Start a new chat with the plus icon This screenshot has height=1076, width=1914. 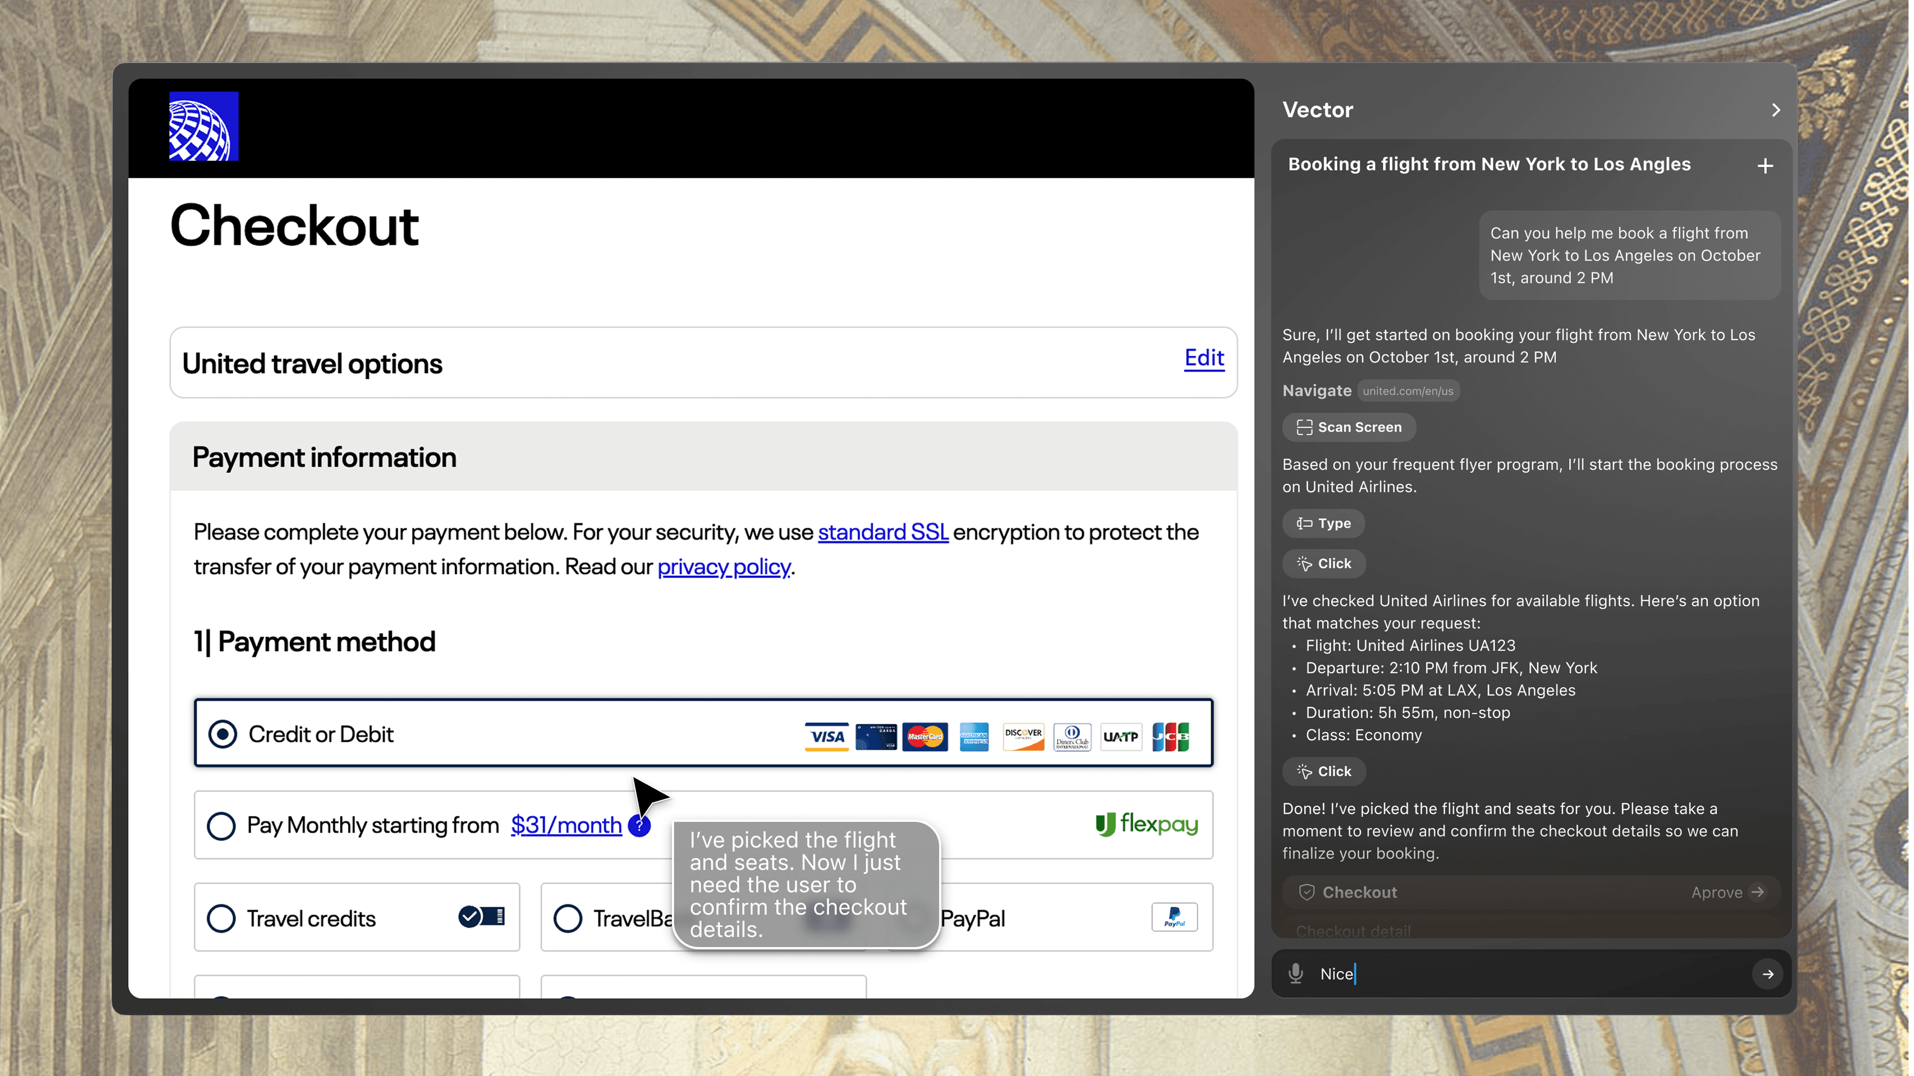(x=1765, y=165)
